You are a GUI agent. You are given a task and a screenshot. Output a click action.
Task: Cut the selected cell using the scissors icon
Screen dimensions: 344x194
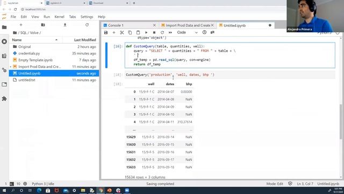point(122,32)
